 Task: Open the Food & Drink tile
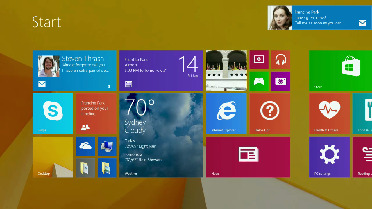click(x=362, y=114)
